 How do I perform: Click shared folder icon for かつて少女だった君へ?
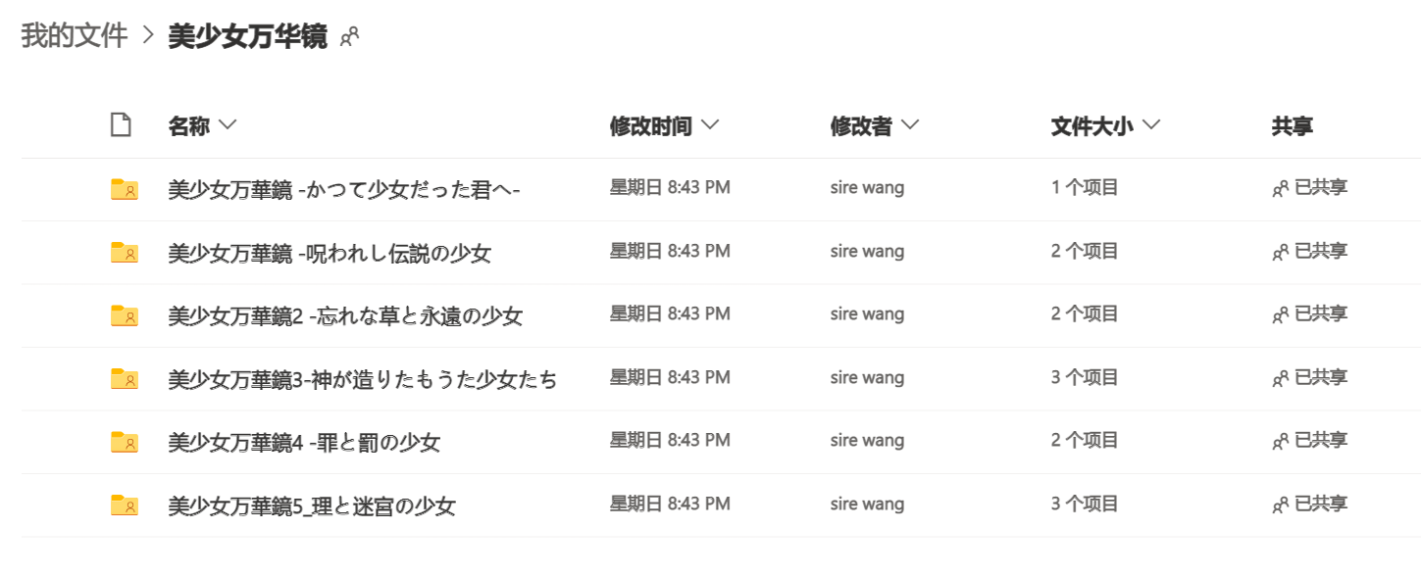[125, 189]
